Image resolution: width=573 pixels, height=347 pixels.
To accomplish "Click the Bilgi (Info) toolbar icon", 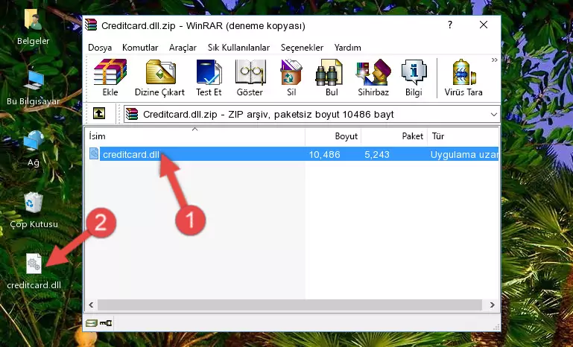I will [x=414, y=72].
